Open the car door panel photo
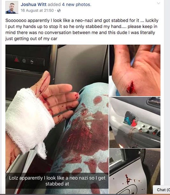The image size is (170, 195). [x=135, y=122]
